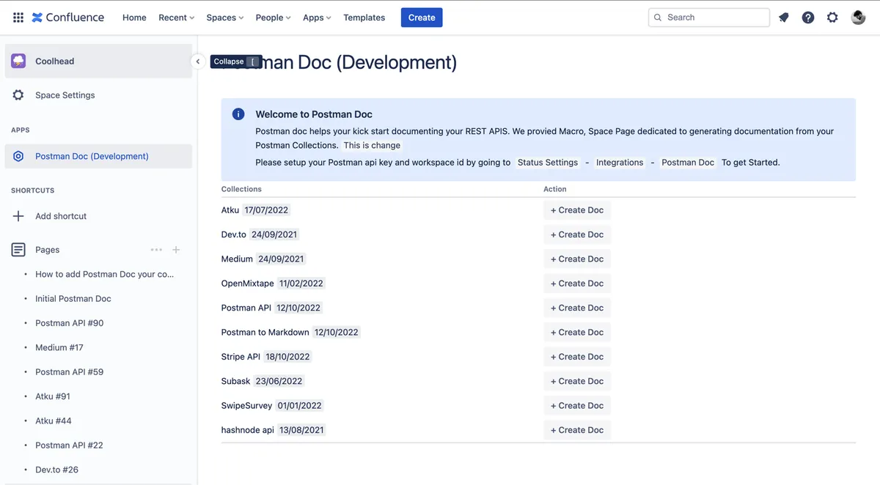The width and height of the screenshot is (880, 485).
Task: Click the Space Settings gear icon
Action: [18, 95]
